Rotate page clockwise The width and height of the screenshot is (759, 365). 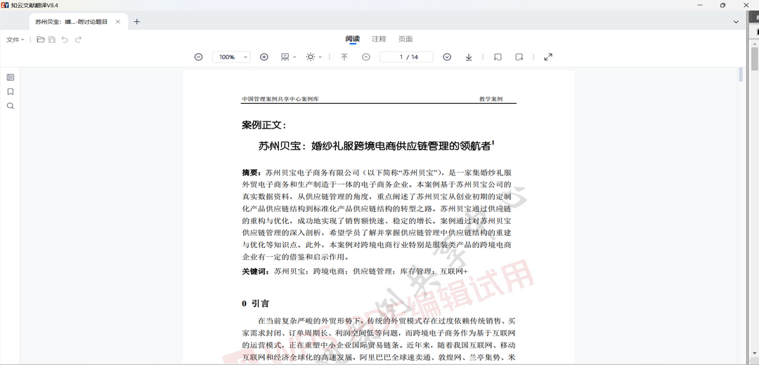pos(519,57)
